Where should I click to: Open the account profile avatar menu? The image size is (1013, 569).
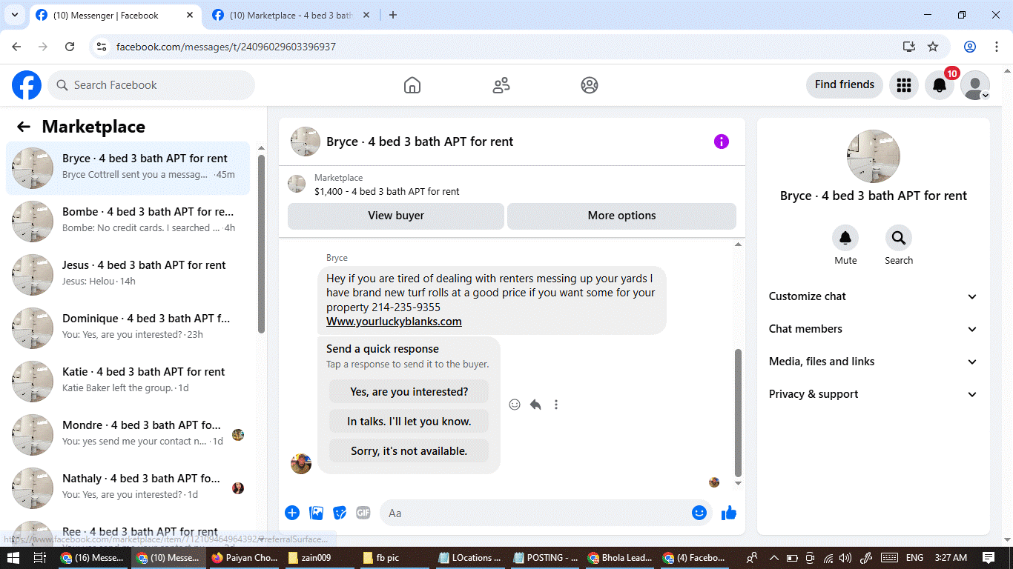tap(975, 85)
